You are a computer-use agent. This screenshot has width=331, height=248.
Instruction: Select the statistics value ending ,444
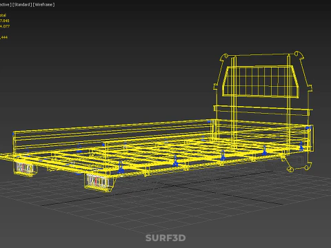pyautogui.click(x=3, y=37)
